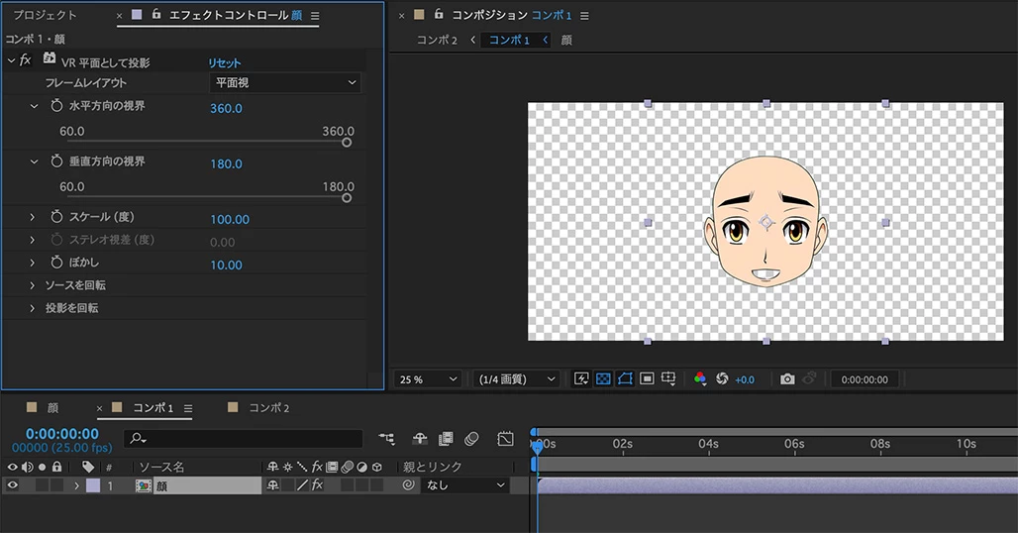Open the show channel color menu

tap(700, 379)
